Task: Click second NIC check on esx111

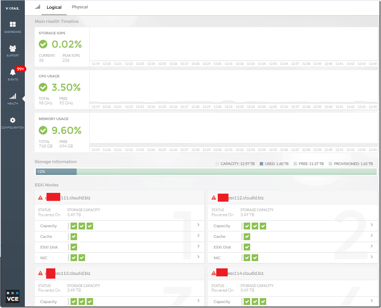Action: coord(82,258)
